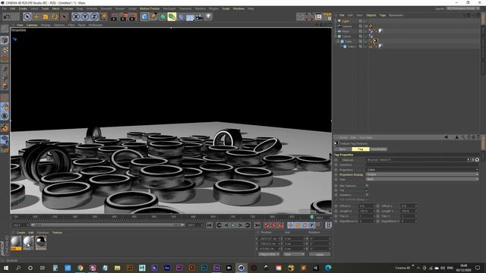The image size is (486, 273).
Task: Open the Motion Tracker menu
Action: 150,8
